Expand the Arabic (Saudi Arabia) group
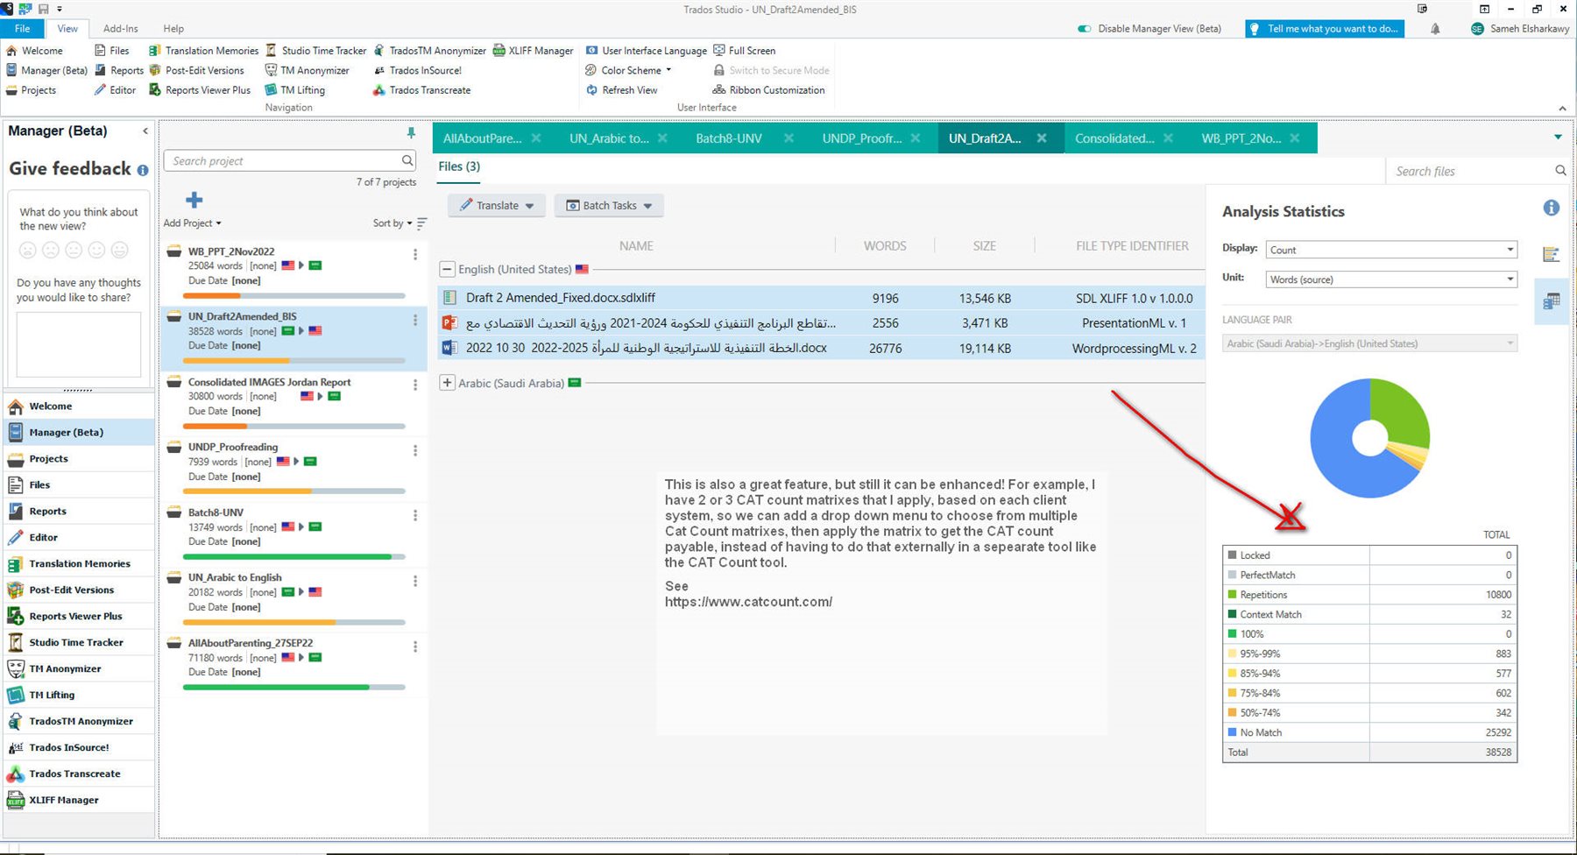The height and width of the screenshot is (855, 1577). tap(447, 383)
